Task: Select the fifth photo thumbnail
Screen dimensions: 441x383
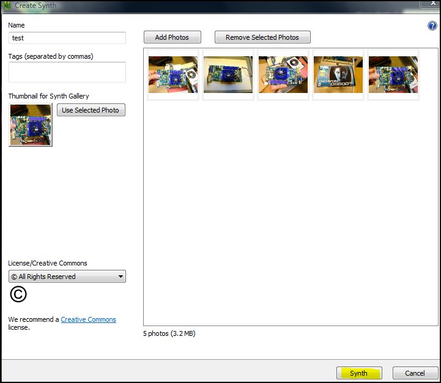Action: click(x=393, y=75)
